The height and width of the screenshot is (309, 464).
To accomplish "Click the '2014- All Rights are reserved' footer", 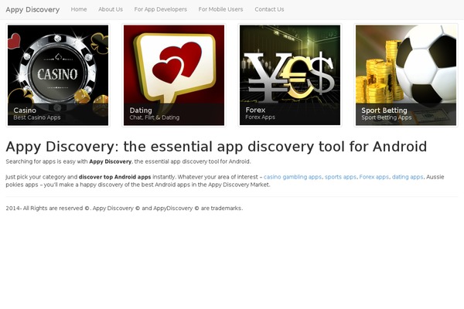I will (x=125, y=208).
